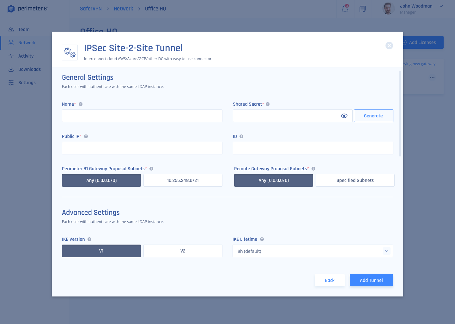Click the Back button
The image size is (455, 324).
(330, 280)
